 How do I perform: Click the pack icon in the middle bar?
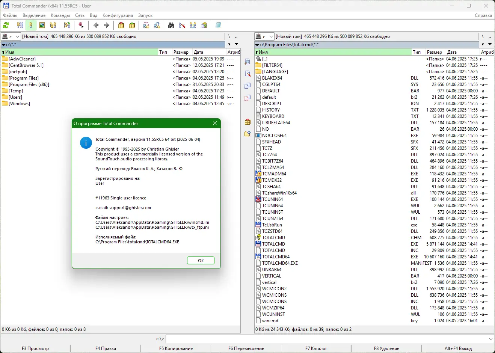(x=248, y=122)
